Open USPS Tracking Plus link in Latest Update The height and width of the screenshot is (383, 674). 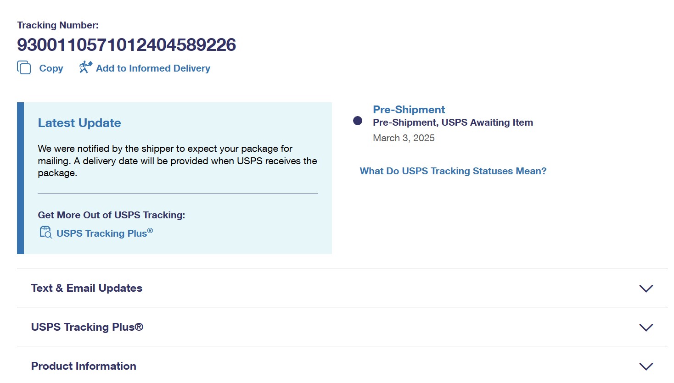105,233
